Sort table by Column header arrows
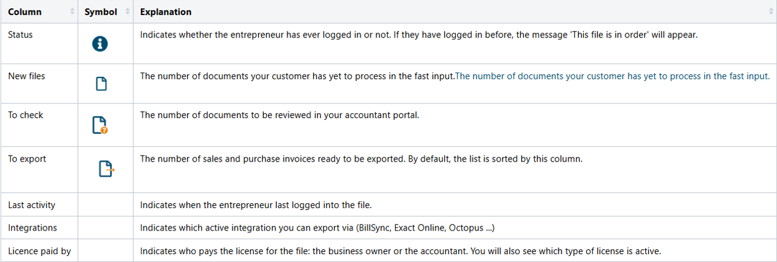Viewport: 777px width, 262px height. click(x=72, y=12)
